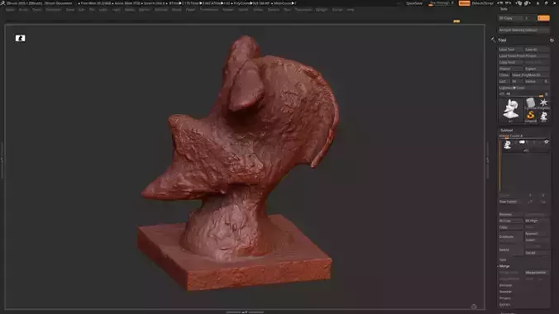This screenshot has width=559, height=314.
Task: Click Make PolyMesh3D button
Action: [530, 75]
